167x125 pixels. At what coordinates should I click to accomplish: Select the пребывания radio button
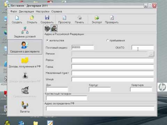tap(108, 40)
